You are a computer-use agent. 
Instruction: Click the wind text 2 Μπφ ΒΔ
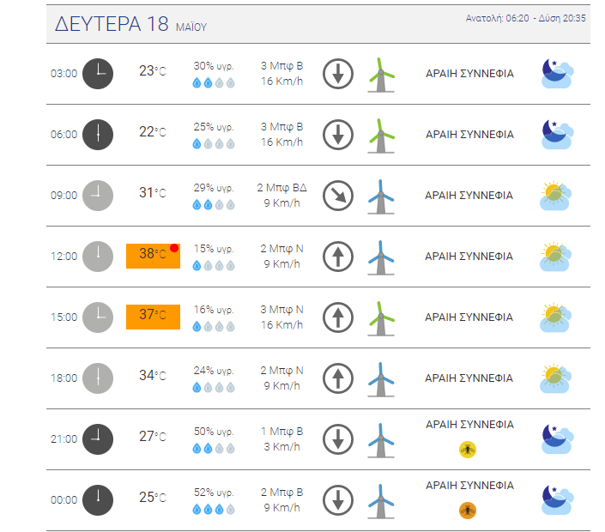pyautogui.click(x=281, y=188)
